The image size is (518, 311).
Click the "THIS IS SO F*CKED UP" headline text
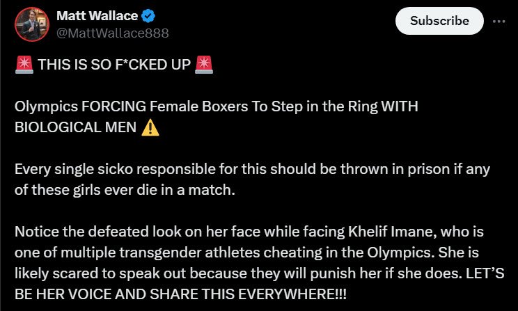tap(113, 65)
